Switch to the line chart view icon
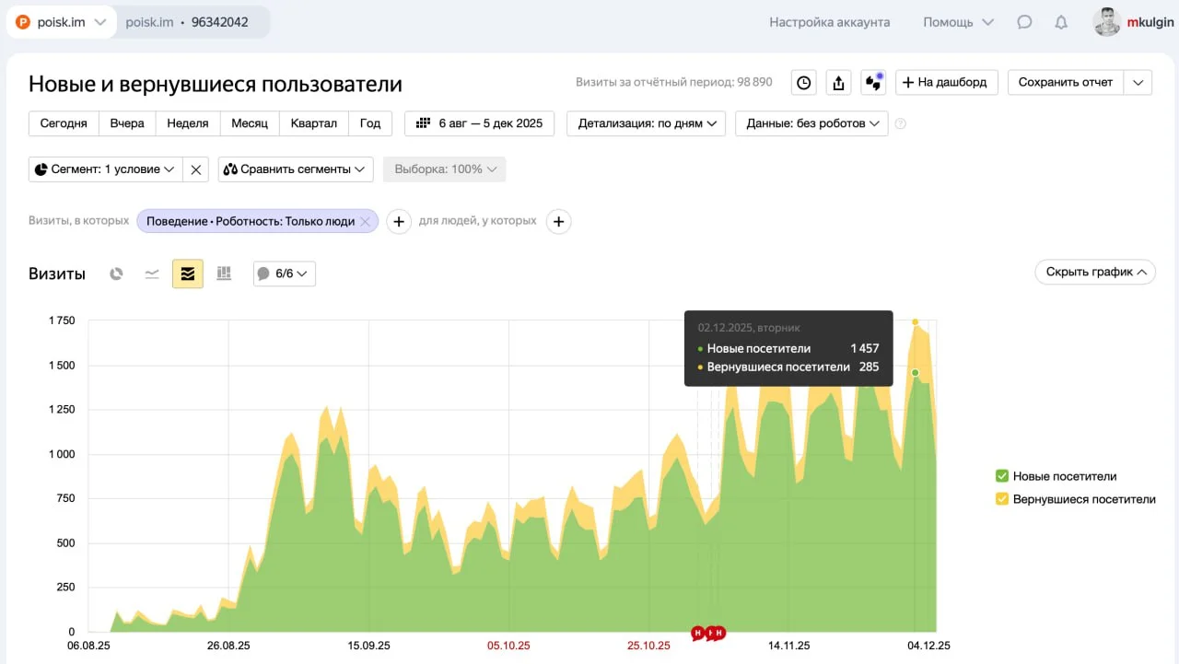1179x664 pixels. [x=152, y=274]
